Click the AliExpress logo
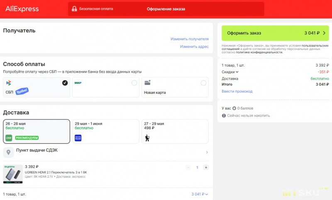Viewport: 332px width, 200px height. [x=22, y=9]
